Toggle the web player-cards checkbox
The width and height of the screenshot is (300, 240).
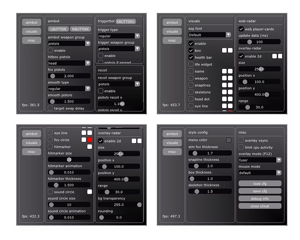click(241, 29)
